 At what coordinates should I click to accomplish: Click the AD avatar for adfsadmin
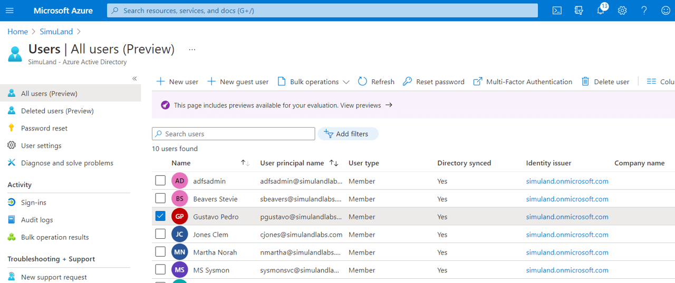point(180,181)
